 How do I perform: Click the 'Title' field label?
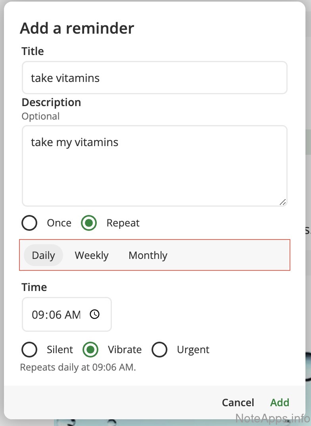[x=33, y=51]
